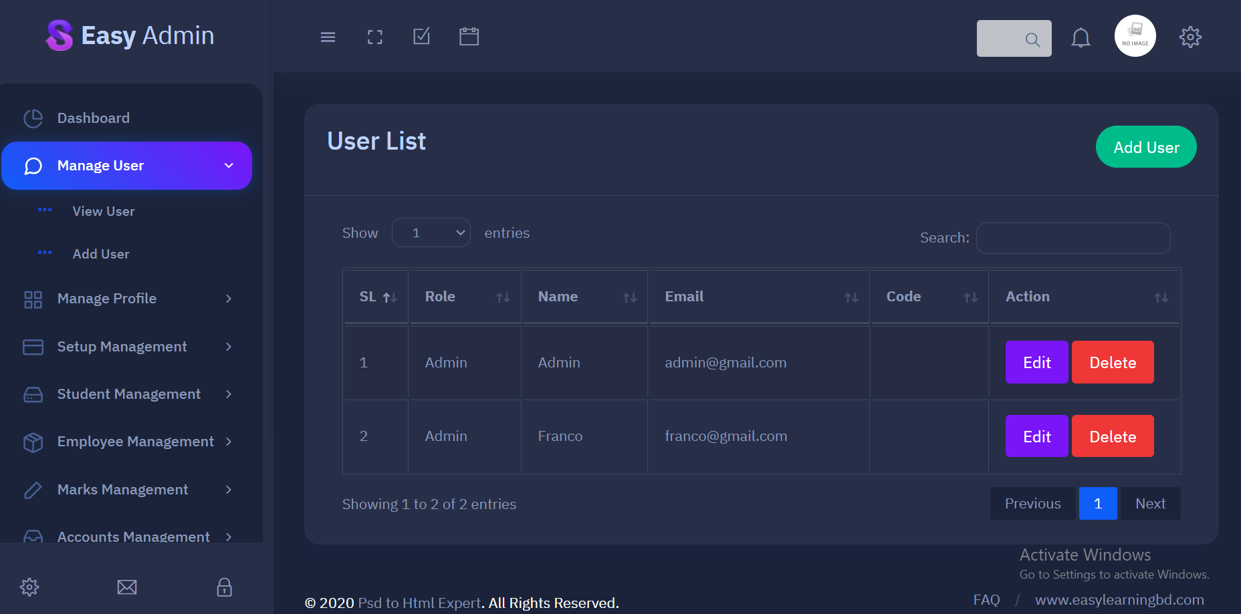Delete the Franco user row
The image size is (1241, 614).
click(x=1113, y=436)
